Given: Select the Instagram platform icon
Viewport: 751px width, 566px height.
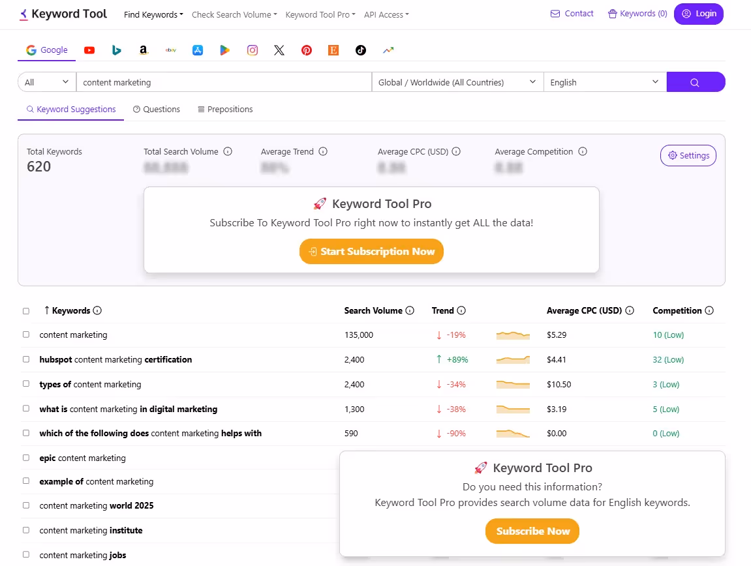Looking at the screenshot, I should [x=253, y=50].
